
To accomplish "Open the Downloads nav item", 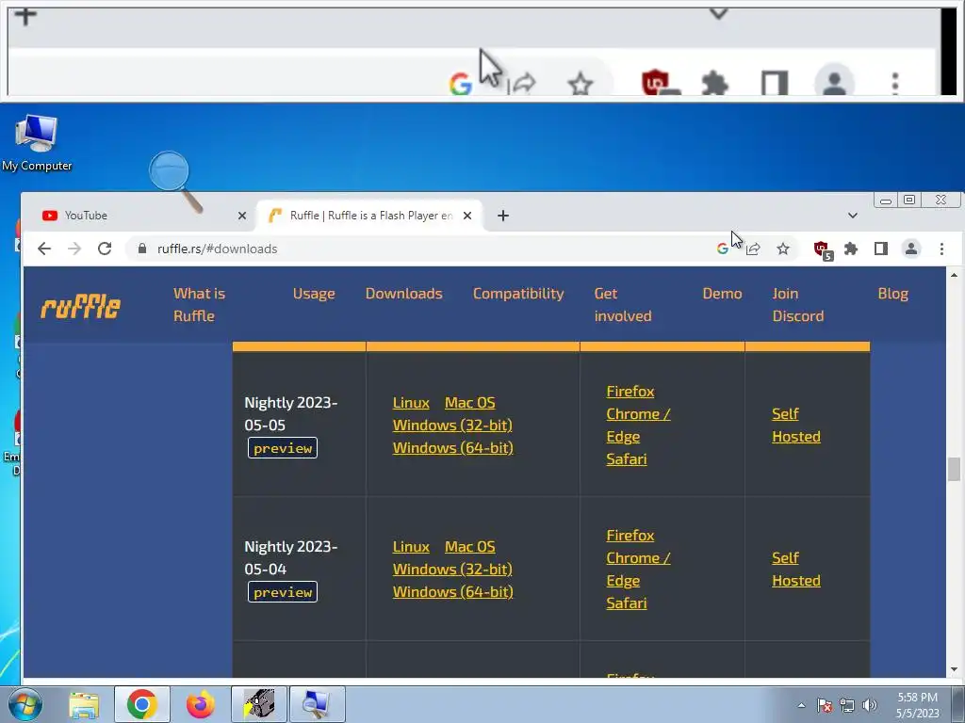I will [403, 294].
